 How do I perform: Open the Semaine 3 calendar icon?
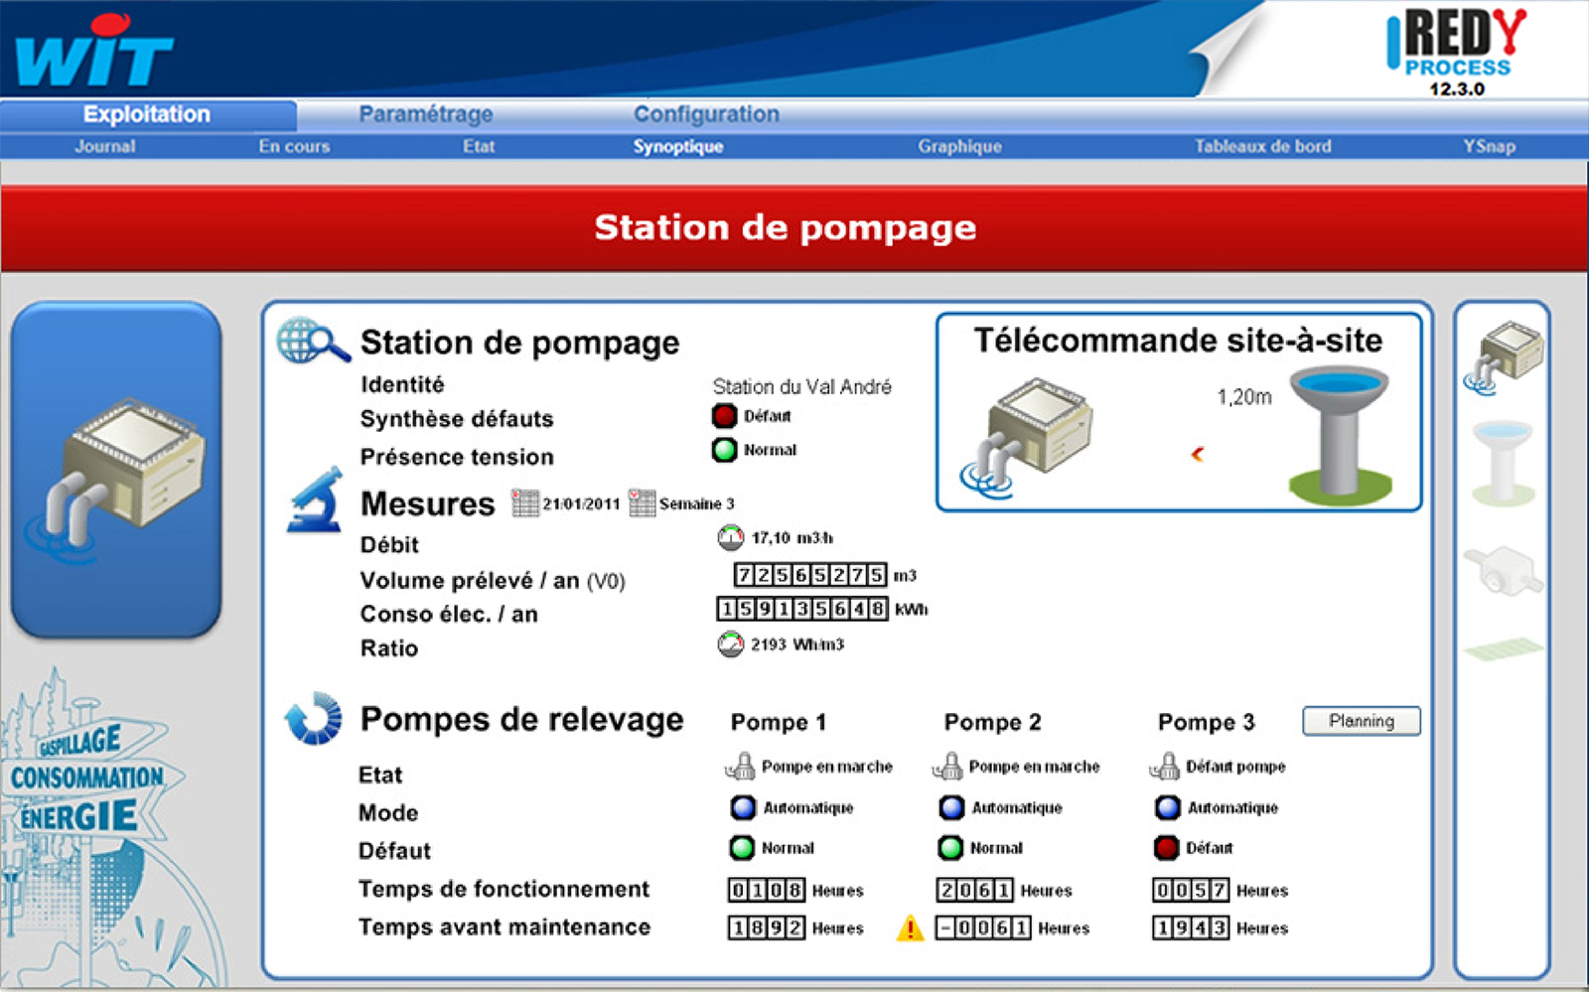(x=642, y=503)
